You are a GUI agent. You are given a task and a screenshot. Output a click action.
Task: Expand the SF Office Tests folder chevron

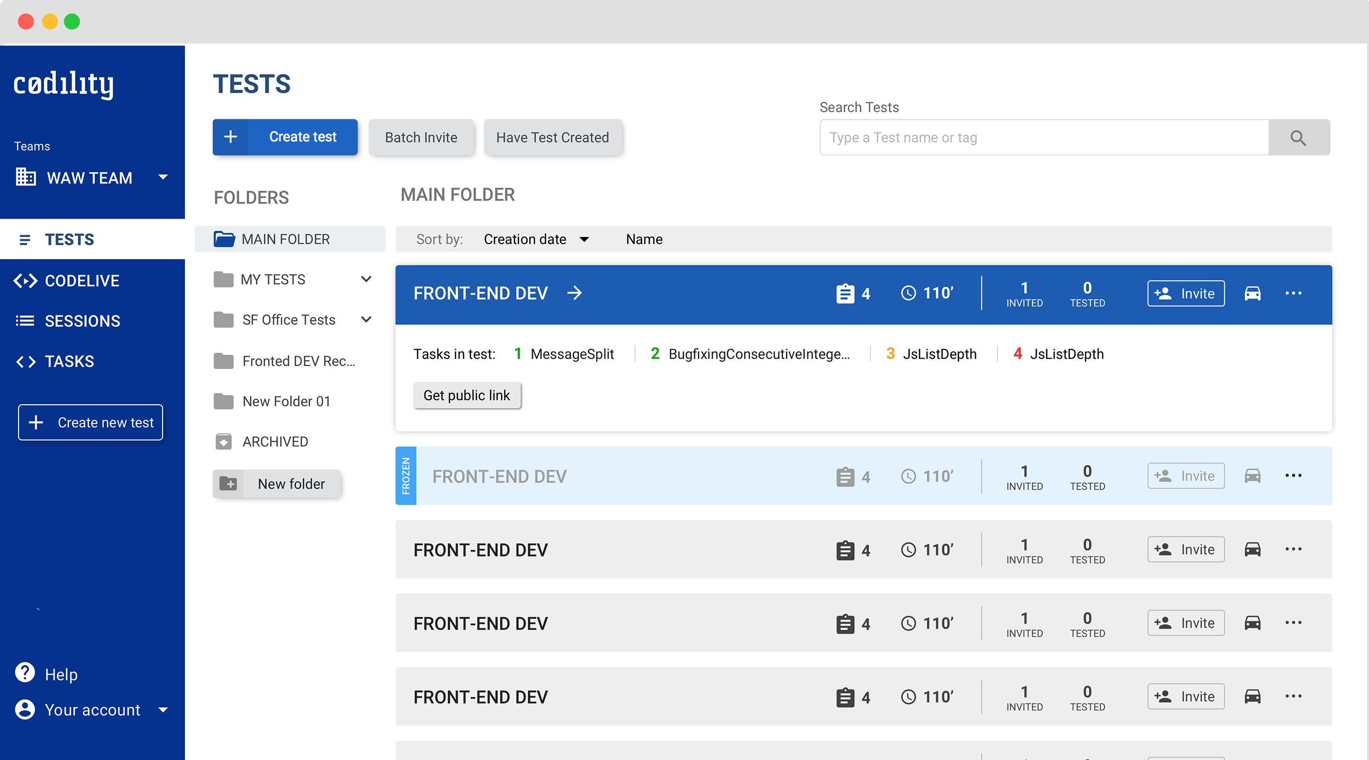pos(366,320)
